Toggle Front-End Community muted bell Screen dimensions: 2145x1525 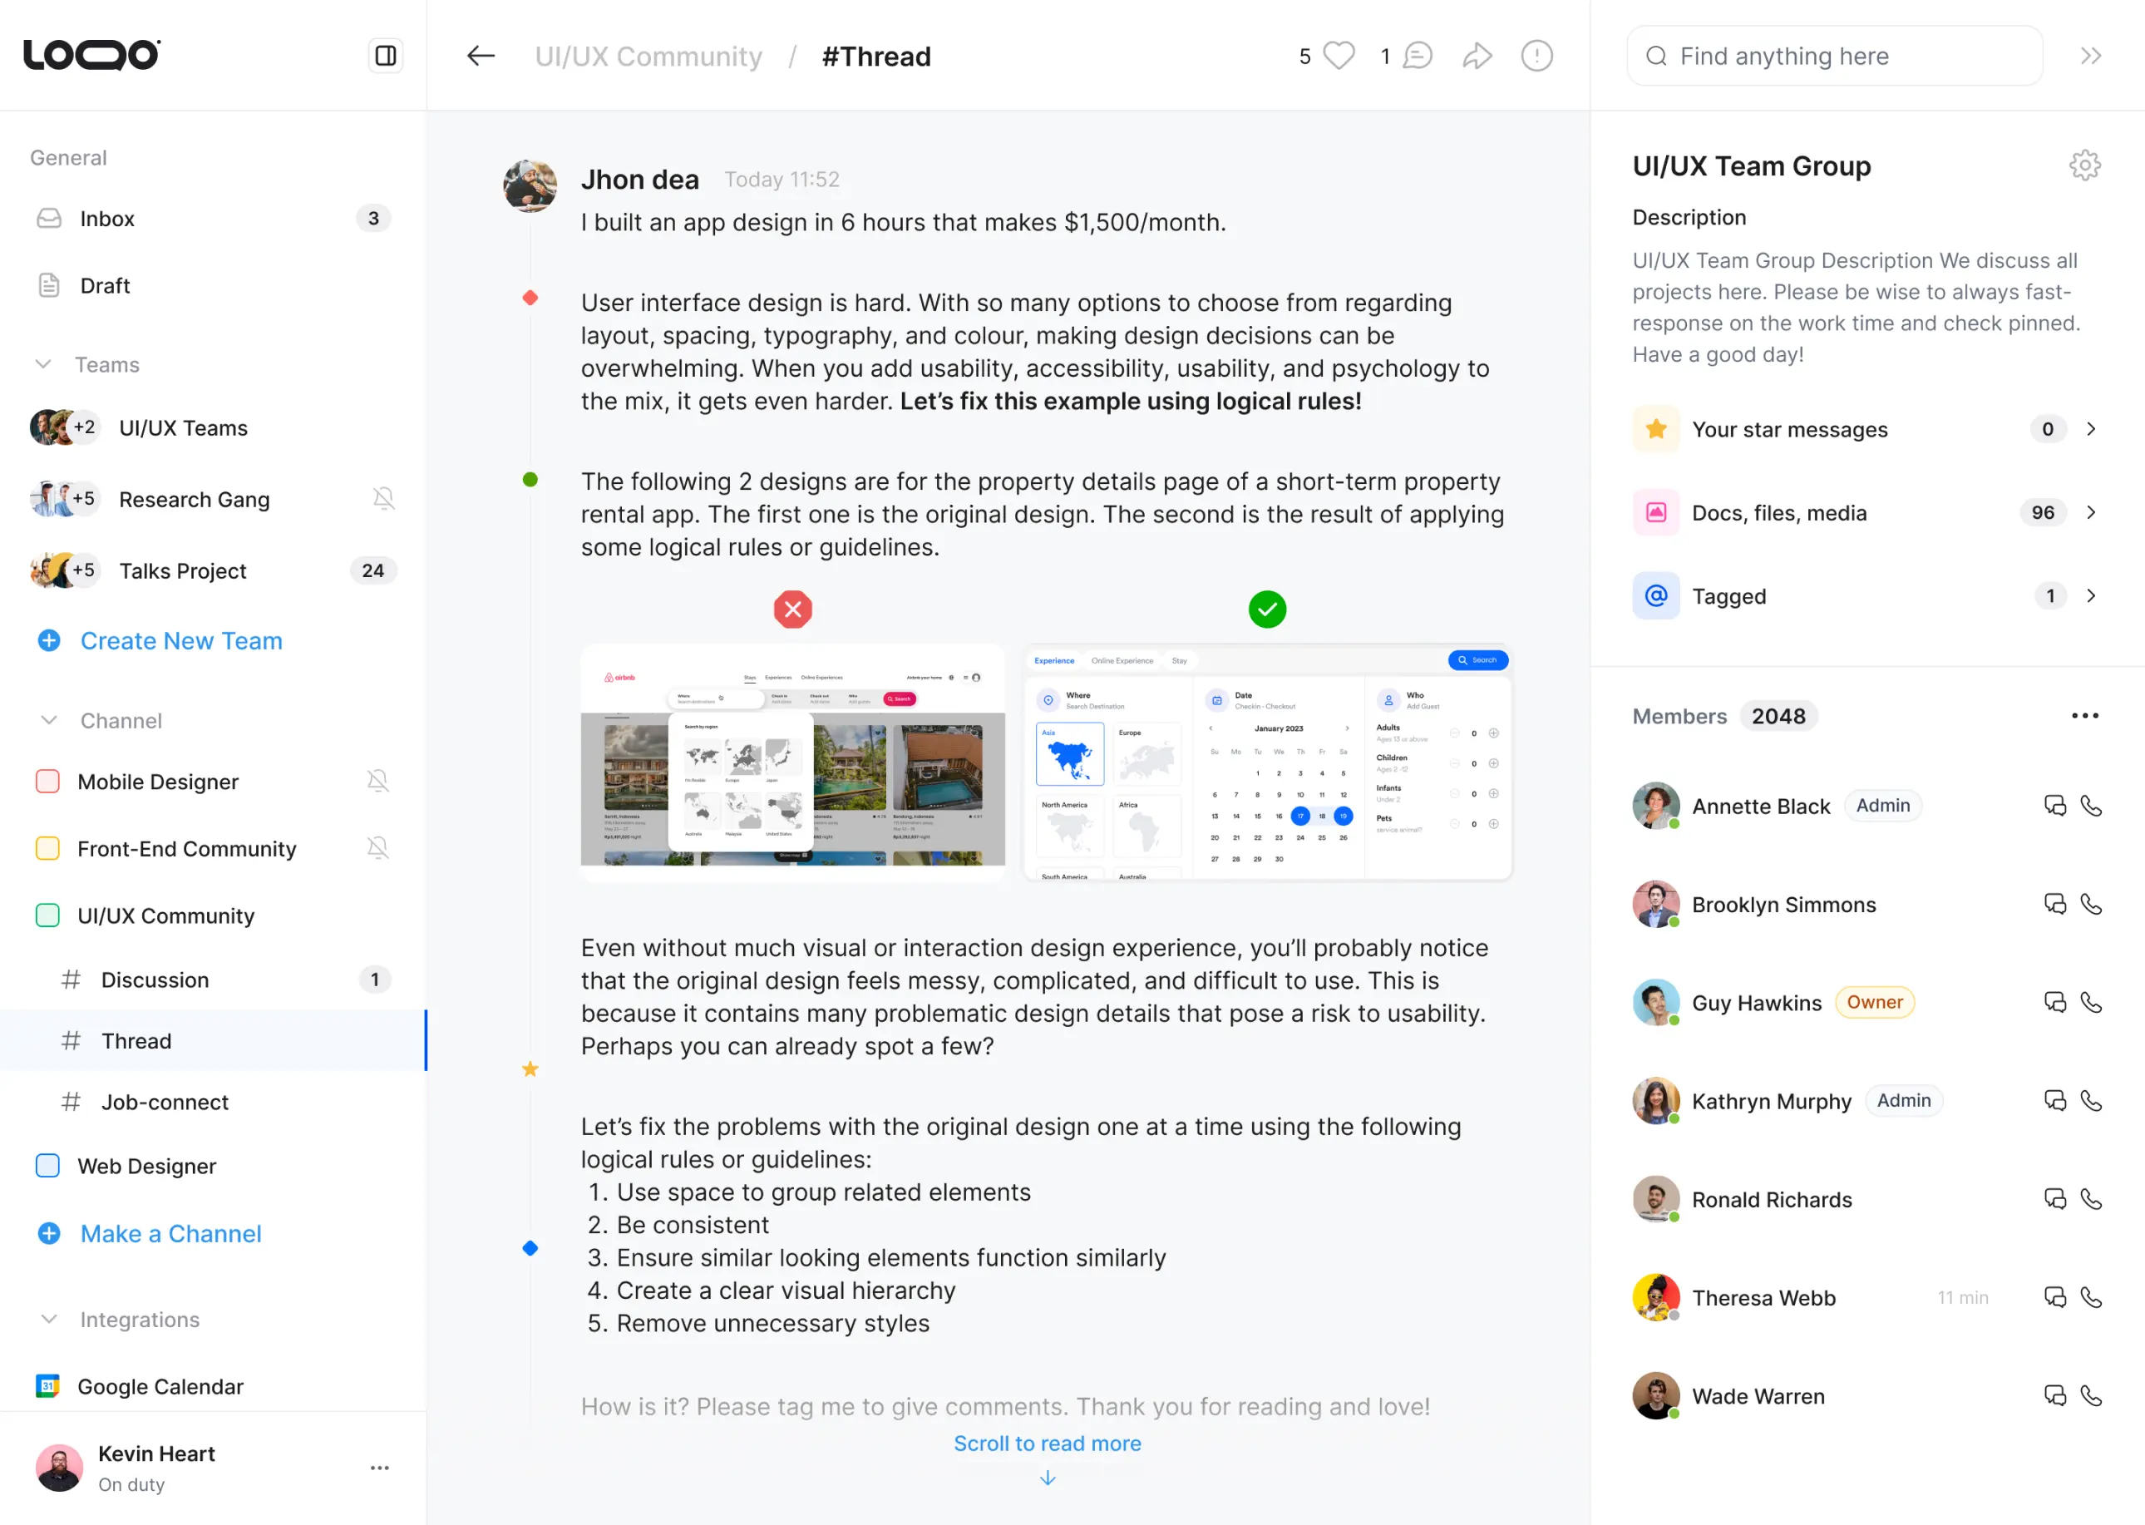point(377,848)
